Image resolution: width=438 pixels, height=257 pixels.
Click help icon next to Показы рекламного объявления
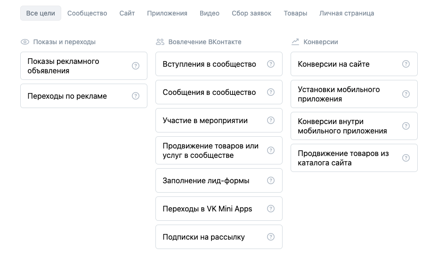coord(136,66)
